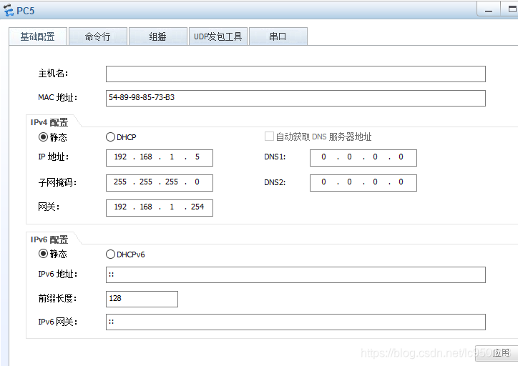Switch to the 基础配置 tab
Image resolution: width=518 pixels, height=366 pixels.
coord(38,36)
